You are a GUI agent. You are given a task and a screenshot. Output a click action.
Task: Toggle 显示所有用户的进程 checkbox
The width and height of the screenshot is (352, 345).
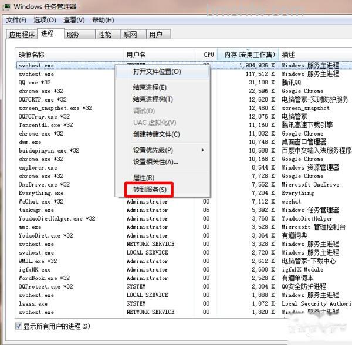pyautogui.click(x=19, y=326)
